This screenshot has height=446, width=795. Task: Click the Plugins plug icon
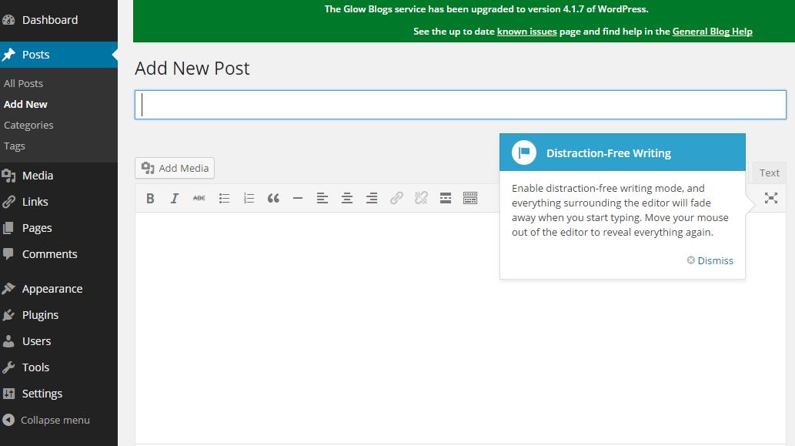pos(8,315)
